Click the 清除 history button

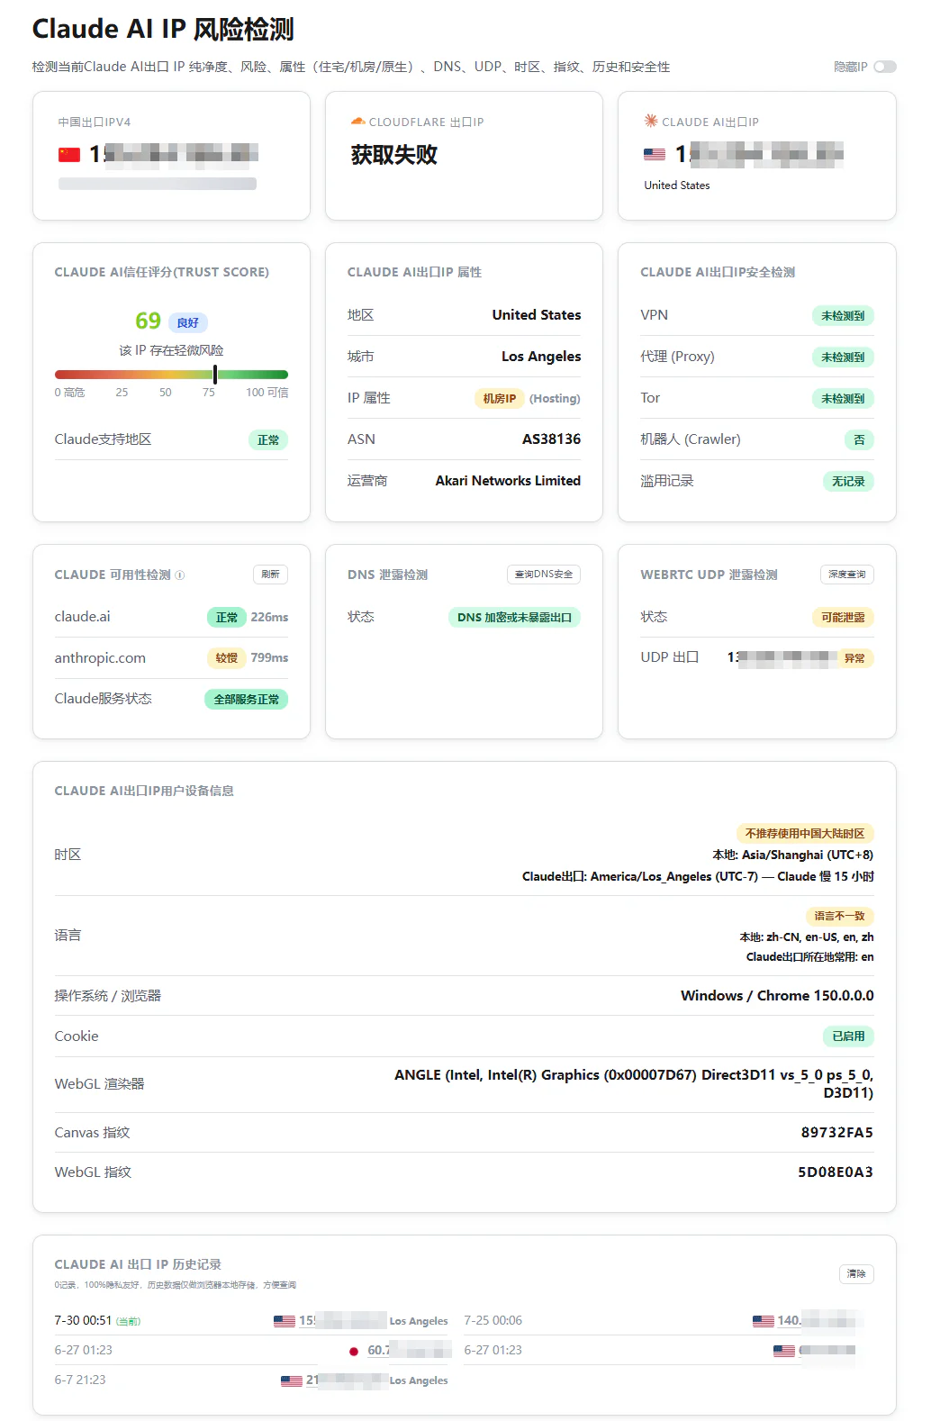coord(856,1274)
